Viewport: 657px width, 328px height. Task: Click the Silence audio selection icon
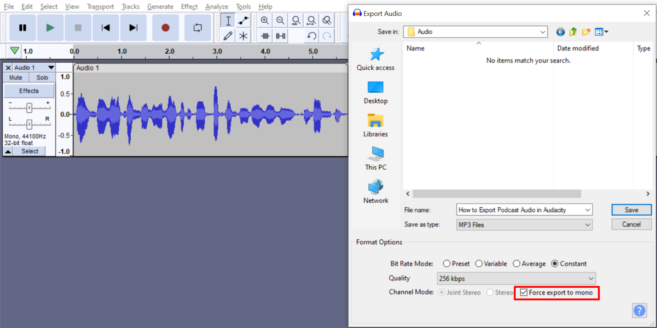tap(281, 36)
